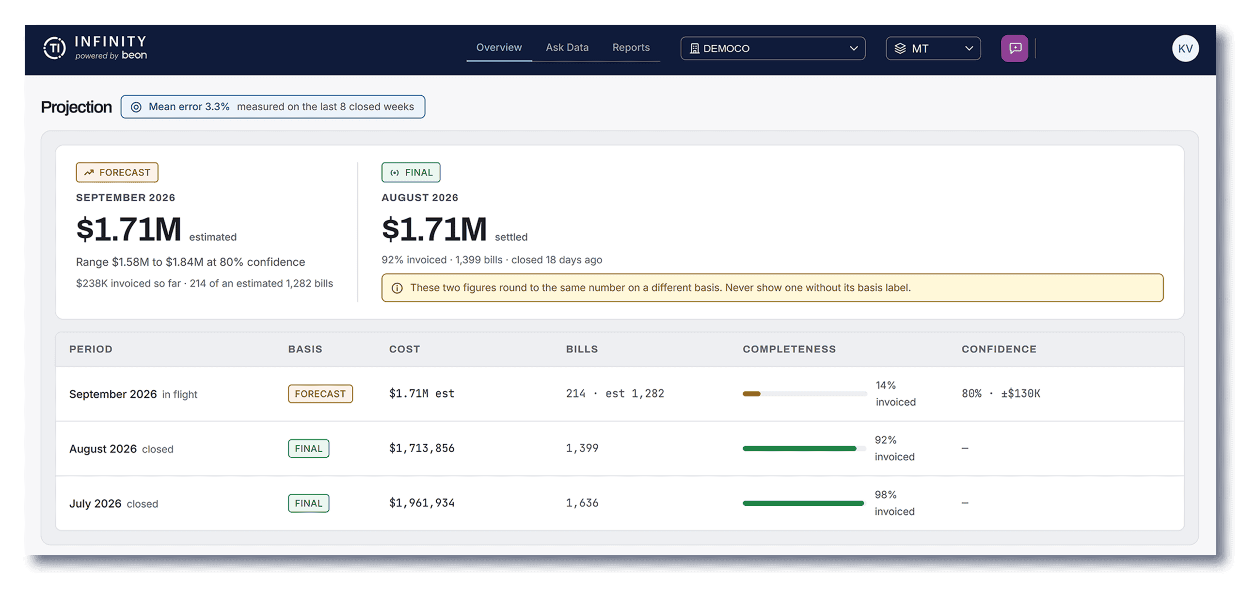Click the COST column header

404,349
